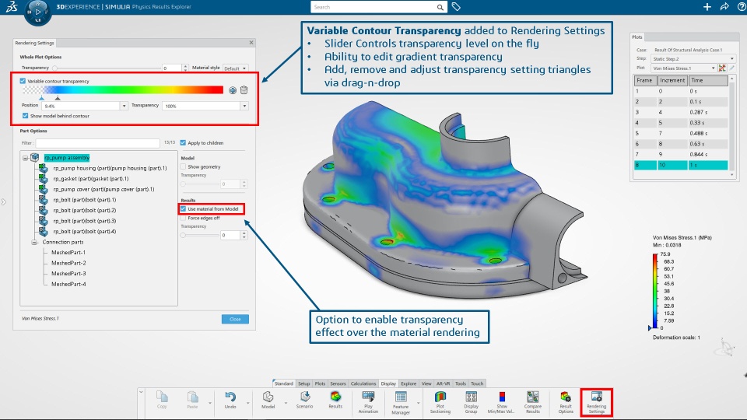The image size is (747, 420).
Task: Select the Plot Sectioning tool
Action: coord(440,402)
